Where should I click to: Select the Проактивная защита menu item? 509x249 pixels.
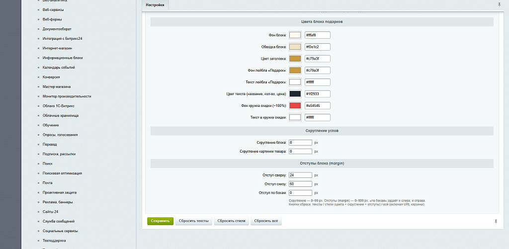coord(60,192)
